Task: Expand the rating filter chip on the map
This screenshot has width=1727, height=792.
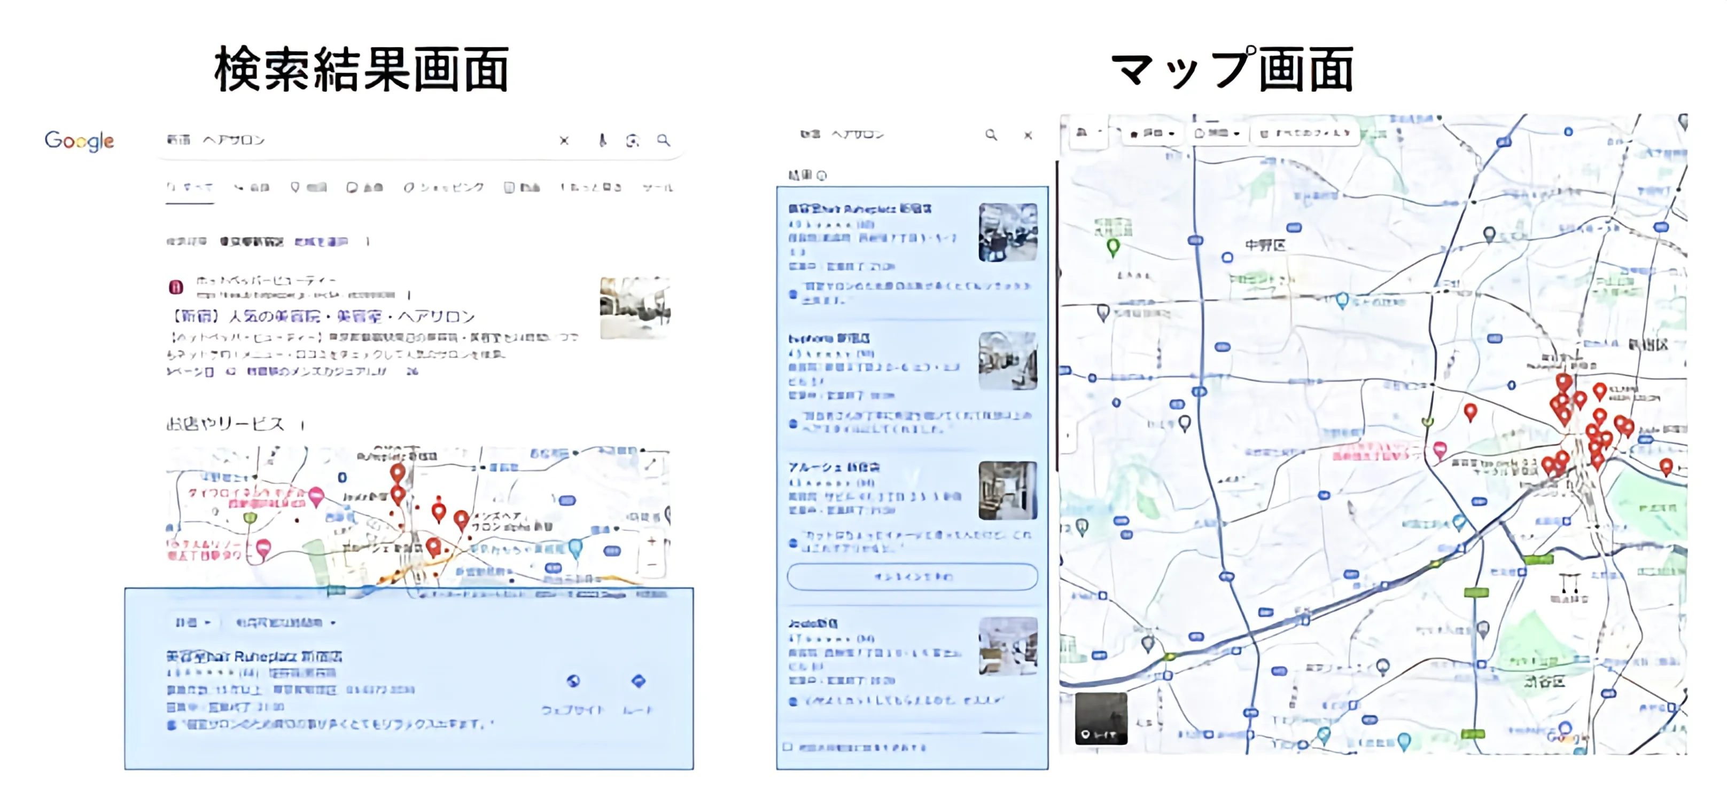Action: point(1153,133)
